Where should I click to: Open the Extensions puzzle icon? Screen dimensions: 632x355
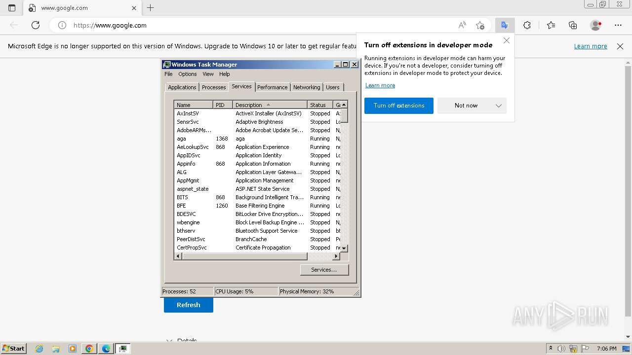[x=527, y=25]
